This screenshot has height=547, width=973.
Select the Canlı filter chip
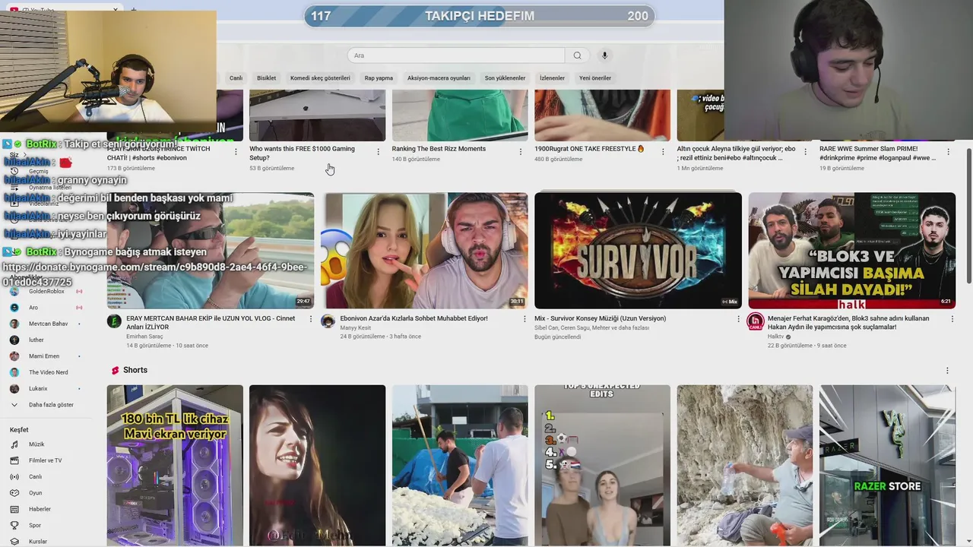tap(236, 78)
